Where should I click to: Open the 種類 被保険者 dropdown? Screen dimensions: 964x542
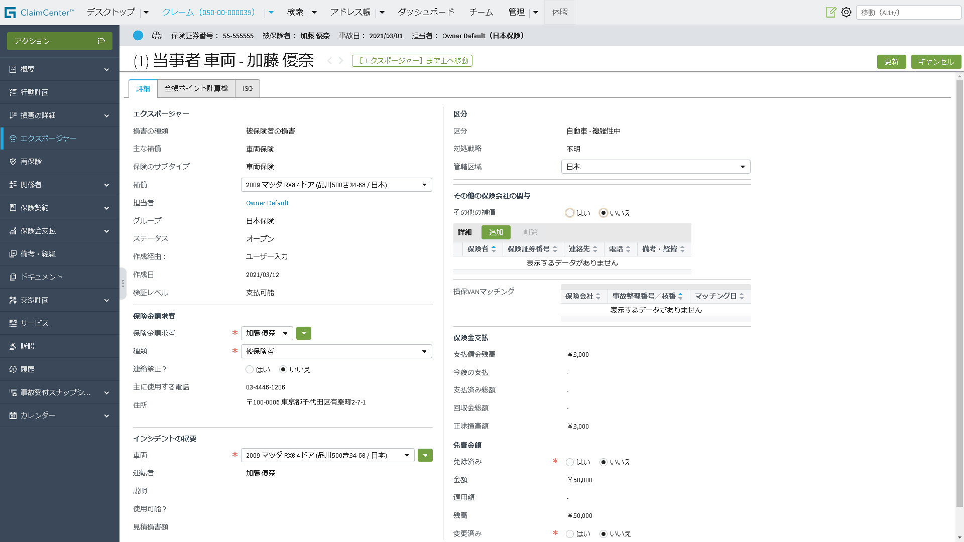point(336,351)
